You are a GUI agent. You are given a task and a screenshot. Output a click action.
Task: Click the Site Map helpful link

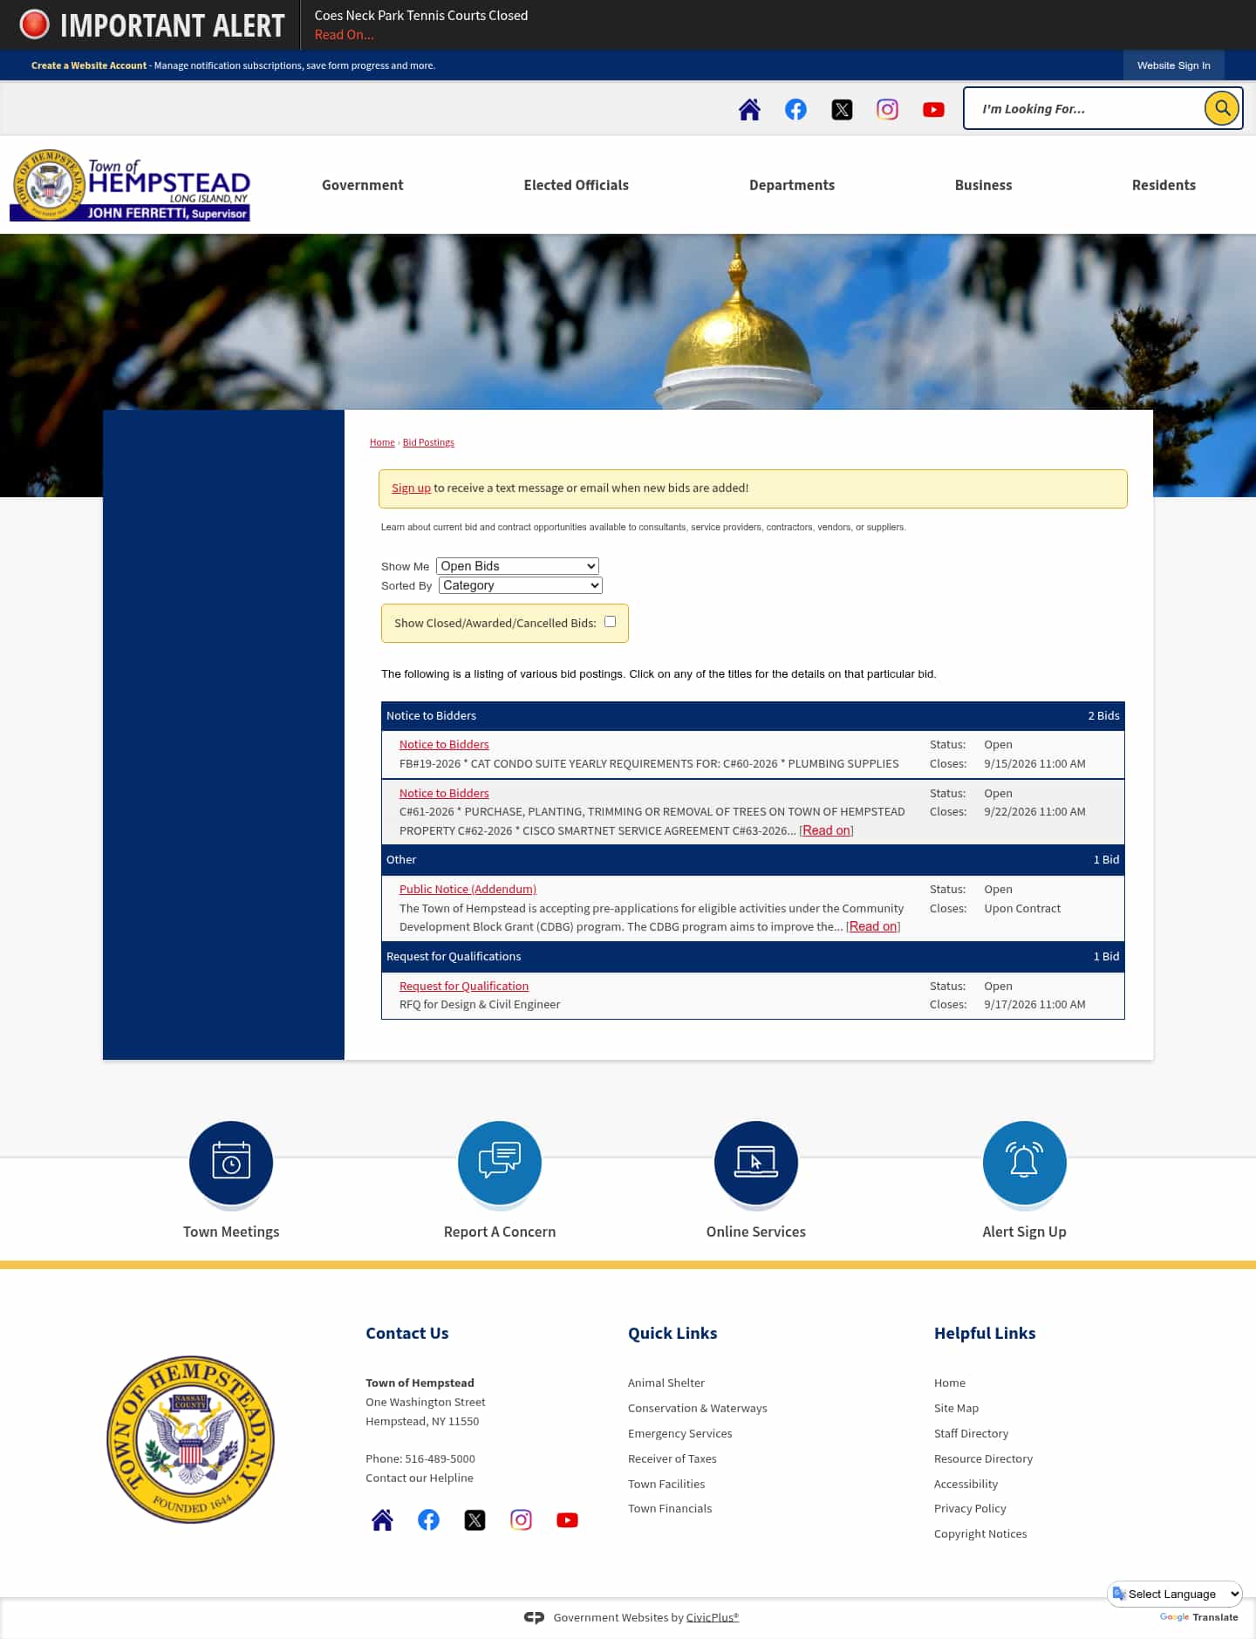coord(956,1408)
